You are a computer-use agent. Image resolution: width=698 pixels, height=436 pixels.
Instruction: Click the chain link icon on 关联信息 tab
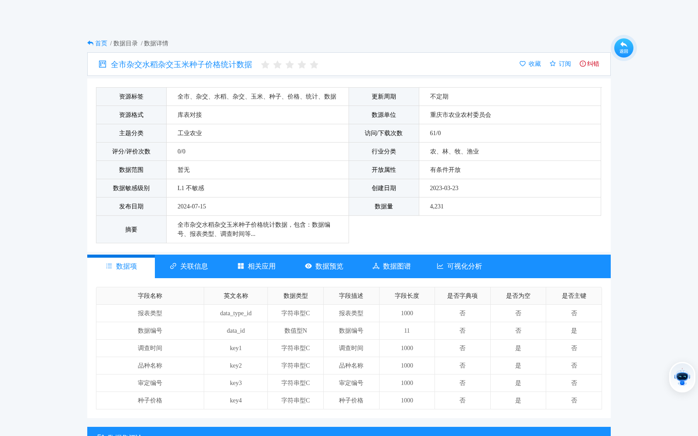[x=173, y=266]
